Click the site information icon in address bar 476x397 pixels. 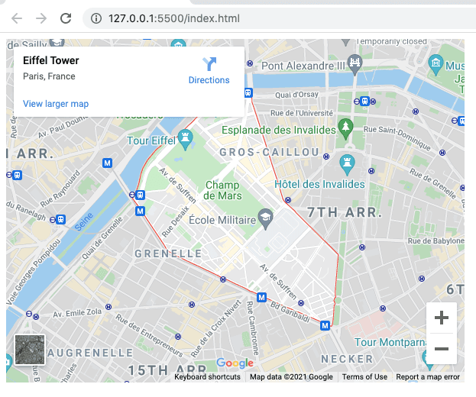[95, 18]
